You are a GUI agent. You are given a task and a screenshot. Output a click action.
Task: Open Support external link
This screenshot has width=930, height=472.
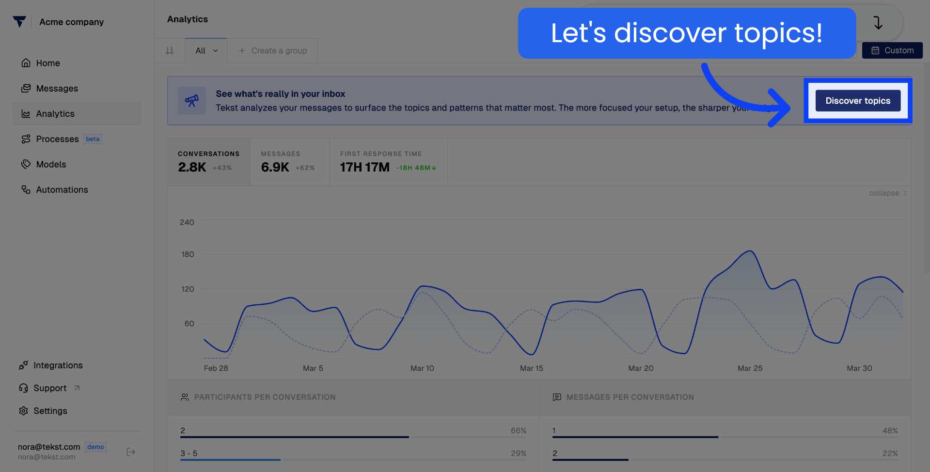click(x=50, y=388)
